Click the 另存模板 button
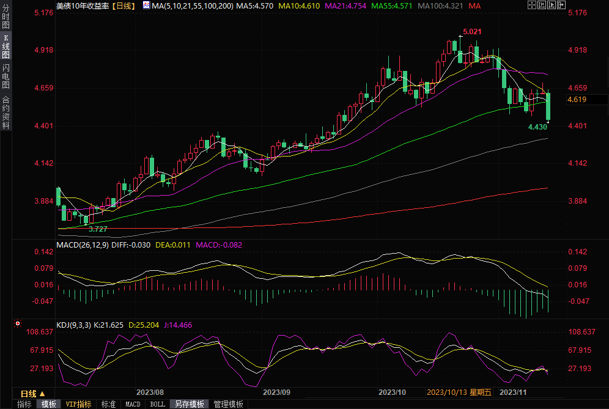Image resolution: width=609 pixels, height=409 pixels. 189,404
